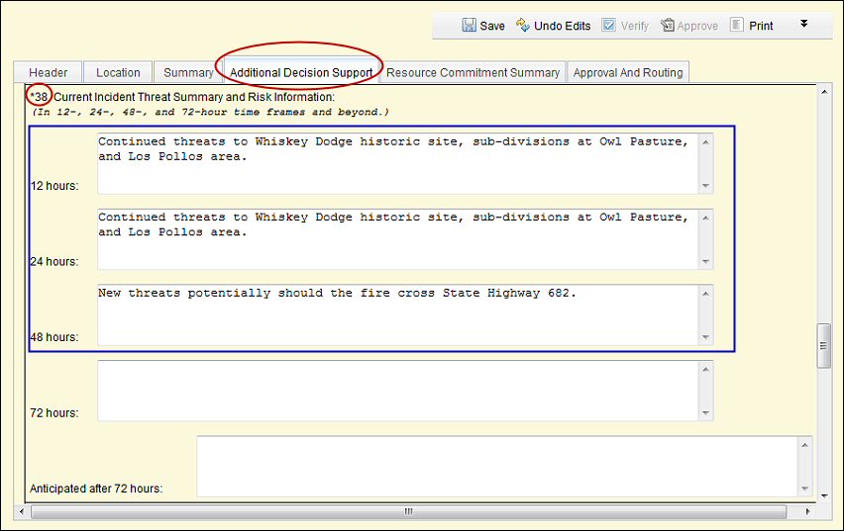Click the main vertical scrollbar up arrow
Viewport: 844px width, 531px height.
tap(824, 92)
